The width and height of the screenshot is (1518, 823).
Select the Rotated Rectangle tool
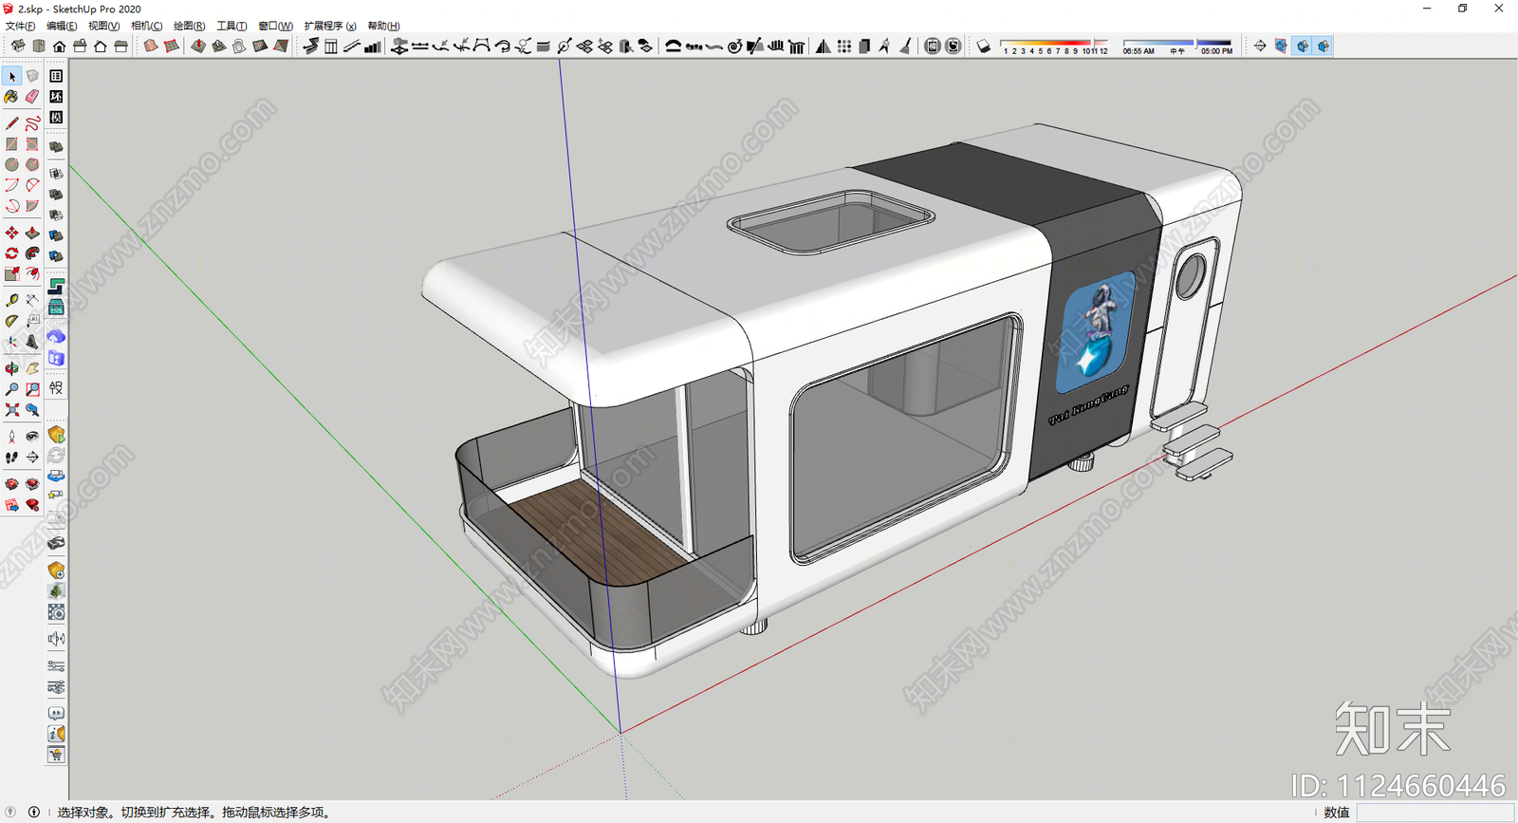pos(32,144)
